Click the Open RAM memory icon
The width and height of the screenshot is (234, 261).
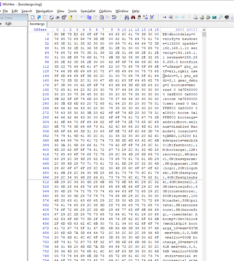pos(208,17)
